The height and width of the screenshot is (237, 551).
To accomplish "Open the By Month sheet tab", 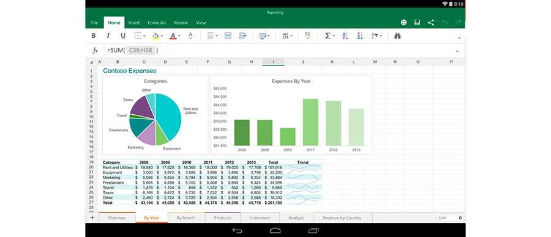I will (x=186, y=217).
